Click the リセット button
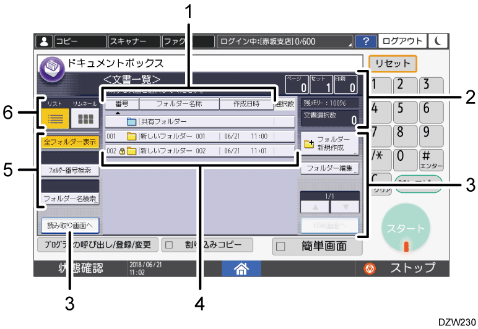 click(393, 64)
